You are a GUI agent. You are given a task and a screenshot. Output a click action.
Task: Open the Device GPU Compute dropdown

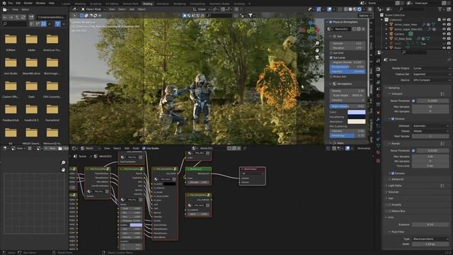pyautogui.click(x=430, y=80)
